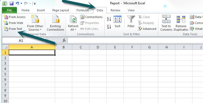Open the File tab
This screenshot has height=103, width=203.
[x=9, y=10]
